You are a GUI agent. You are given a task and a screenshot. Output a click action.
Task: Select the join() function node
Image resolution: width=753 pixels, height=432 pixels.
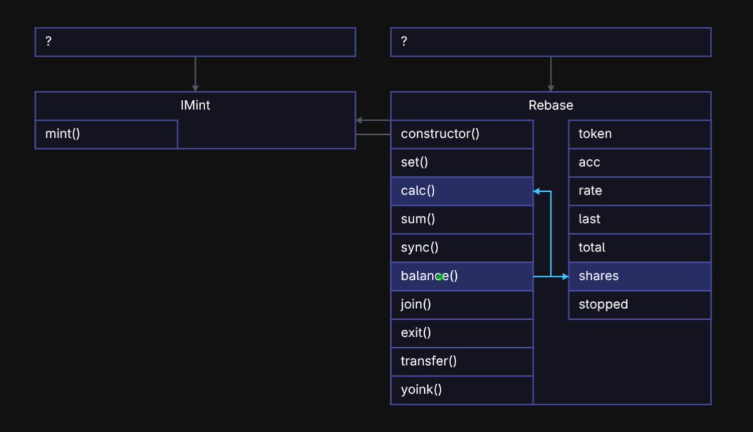coord(462,305)
